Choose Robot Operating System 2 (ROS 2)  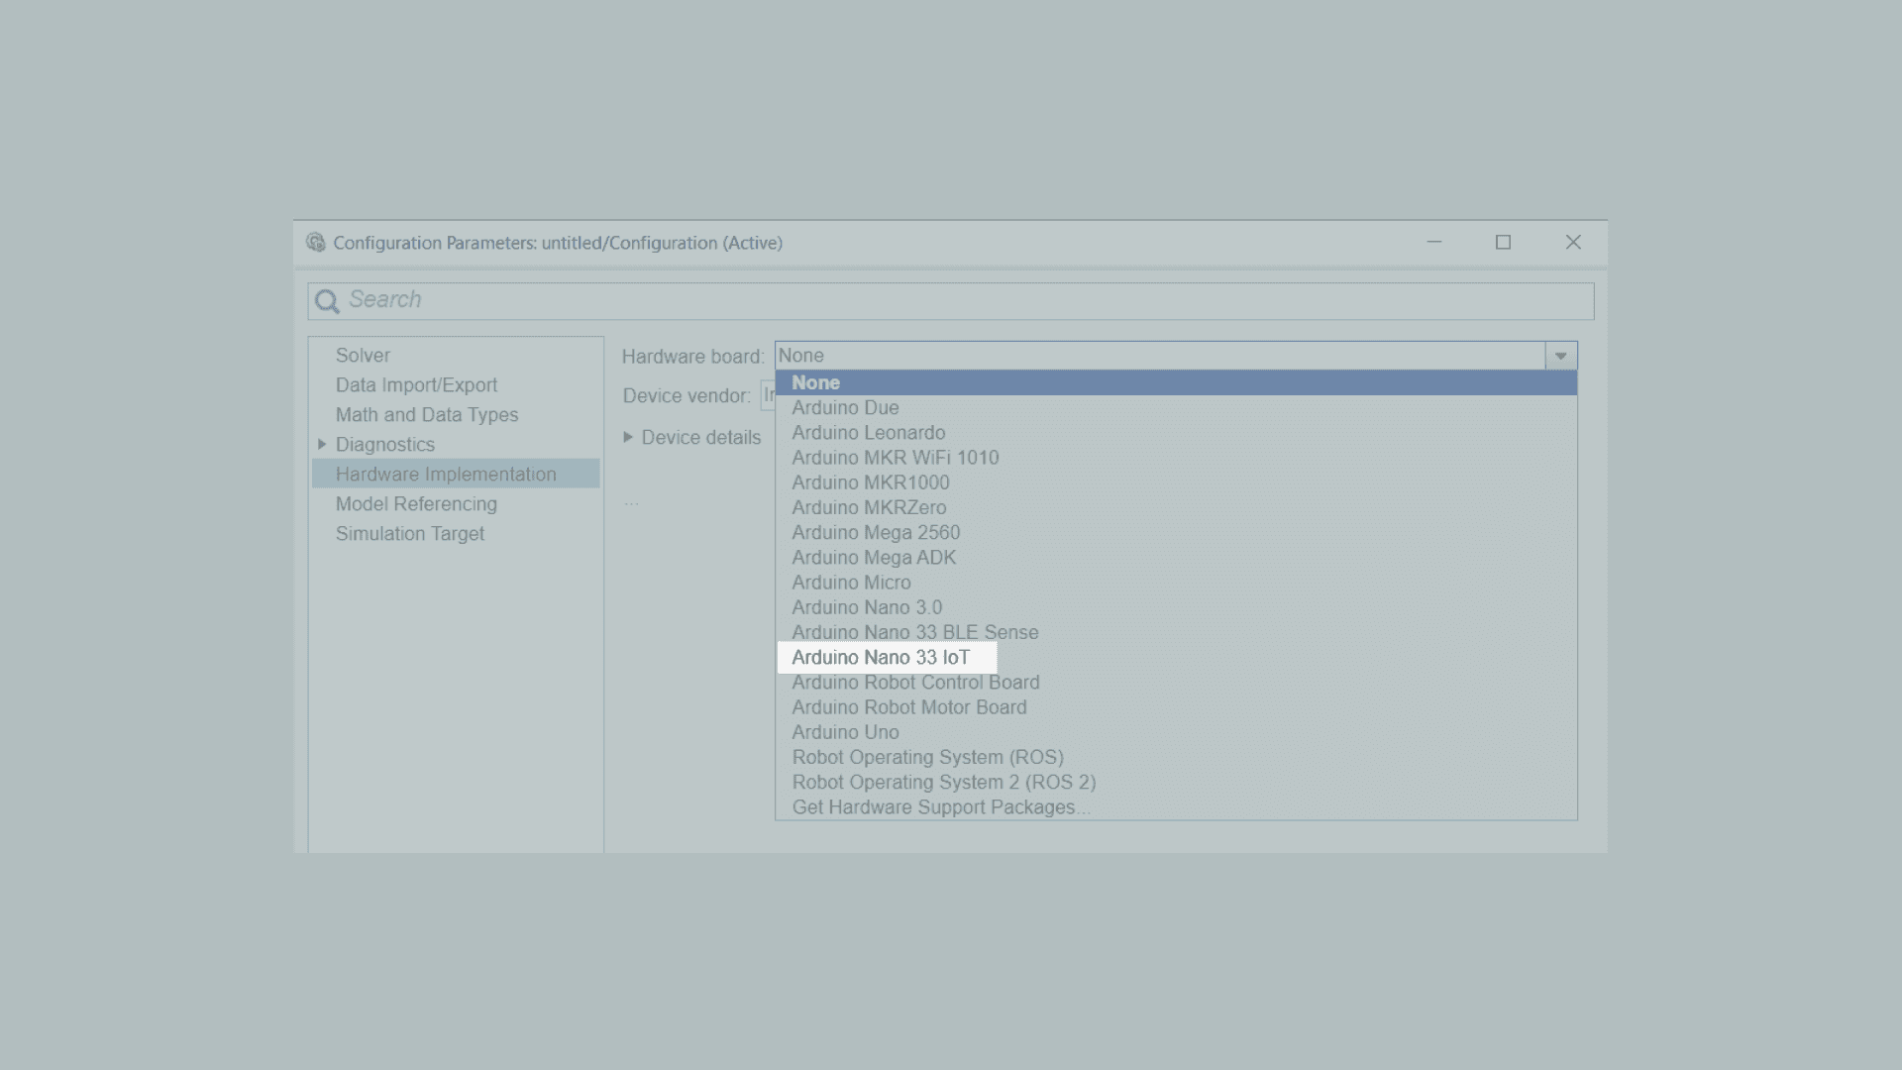tap(943, 782)
